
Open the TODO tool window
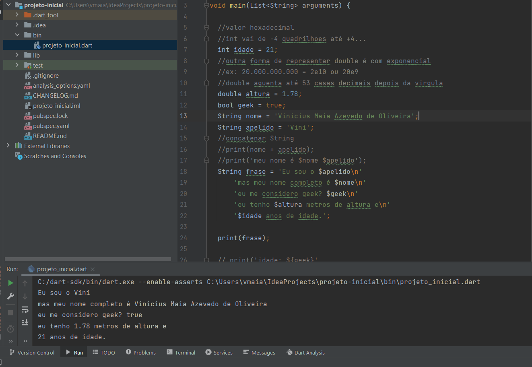[104, 353]
